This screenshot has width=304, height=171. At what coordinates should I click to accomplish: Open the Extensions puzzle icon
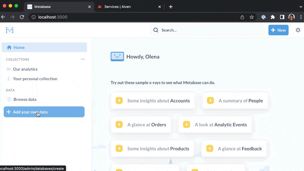coord(273,17)
